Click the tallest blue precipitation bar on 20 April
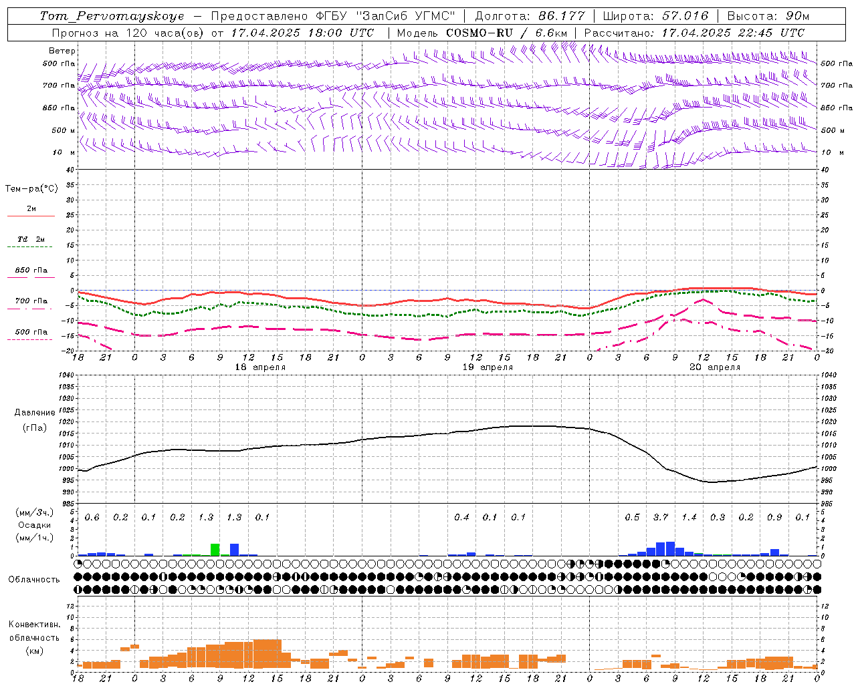This screenshot has width=856, height=684. point(670,548)
